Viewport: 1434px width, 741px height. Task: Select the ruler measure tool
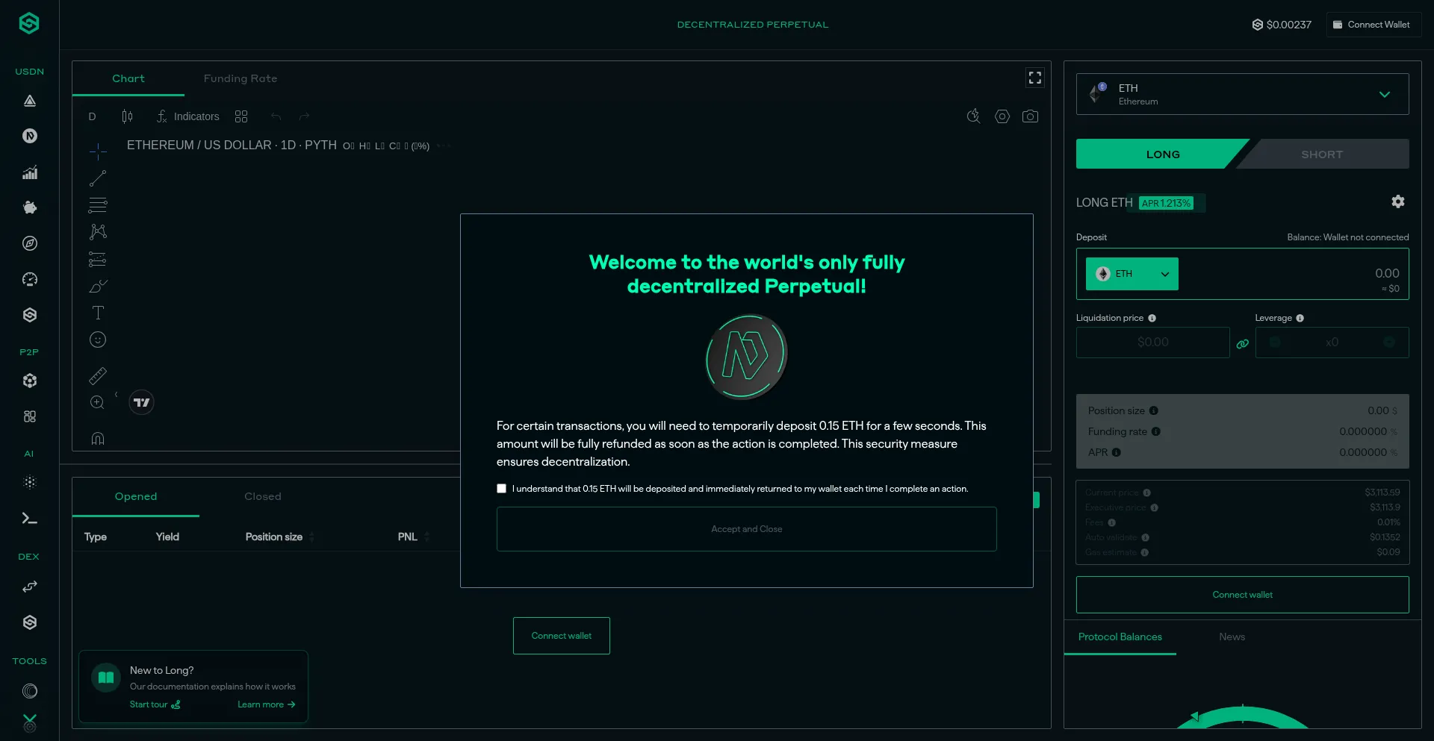(x=98, y=375)
